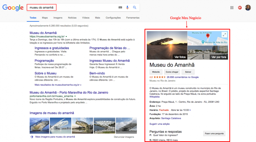Open Ferramentas options
Image resolution: width=256 pixels, height=142 pixels.
(133, 18)
